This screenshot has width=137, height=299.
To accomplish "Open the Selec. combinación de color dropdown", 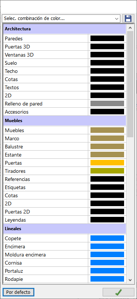I will (61, 19).
